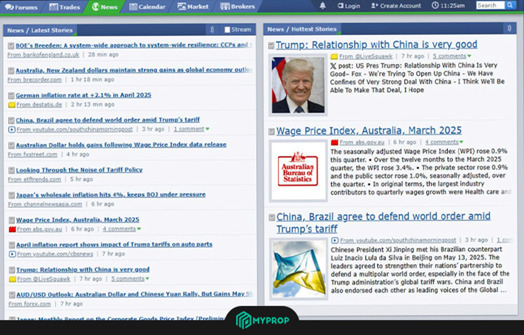Click the Login link
The image size is (524, 335).
pos(349,6)
